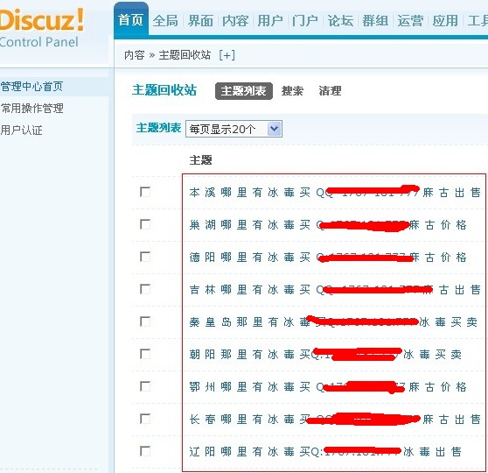Select the 内容 top navigation tab
This screenshot has width=488, height=473.
235,21
